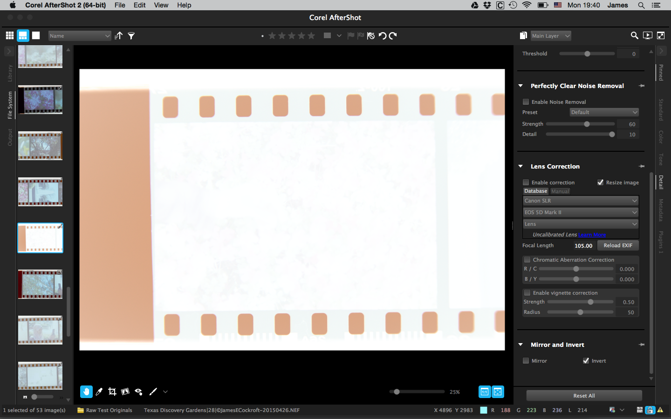671x419 pixels.
Task: Enter full screen mode
Action: click(661, 35)
